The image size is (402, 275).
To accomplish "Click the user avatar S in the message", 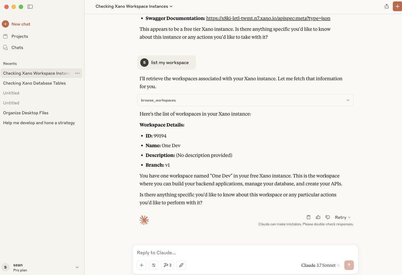I will pos(144,63).
